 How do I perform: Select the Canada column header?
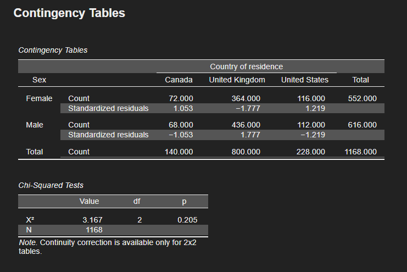tap(179, 80)
